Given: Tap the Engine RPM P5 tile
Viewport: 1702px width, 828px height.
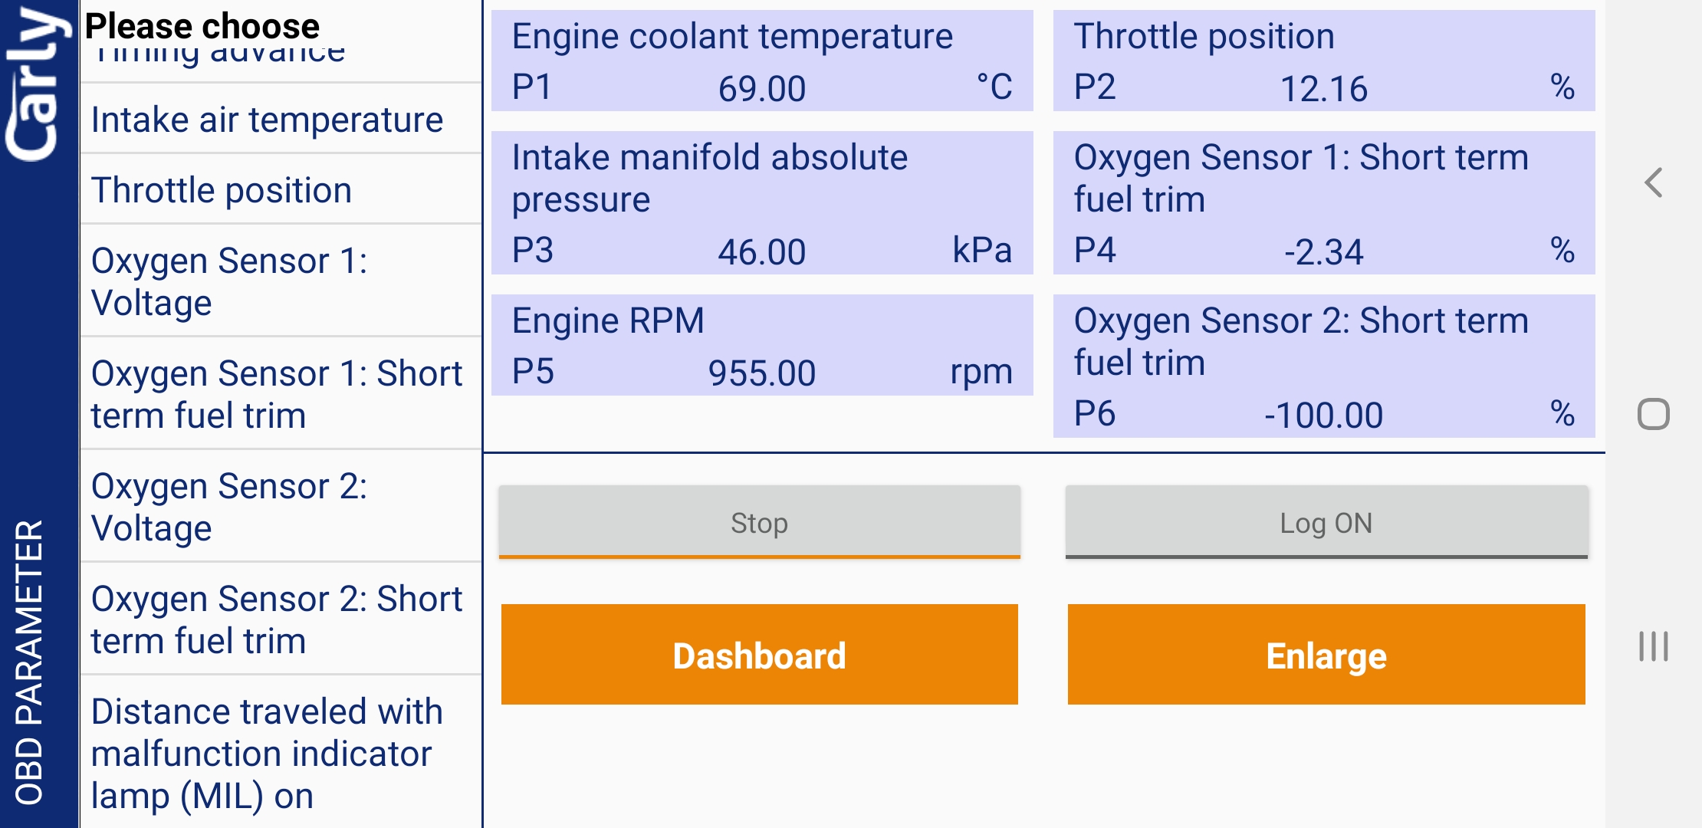Looking at the screenshot, I should click(762, 346).
